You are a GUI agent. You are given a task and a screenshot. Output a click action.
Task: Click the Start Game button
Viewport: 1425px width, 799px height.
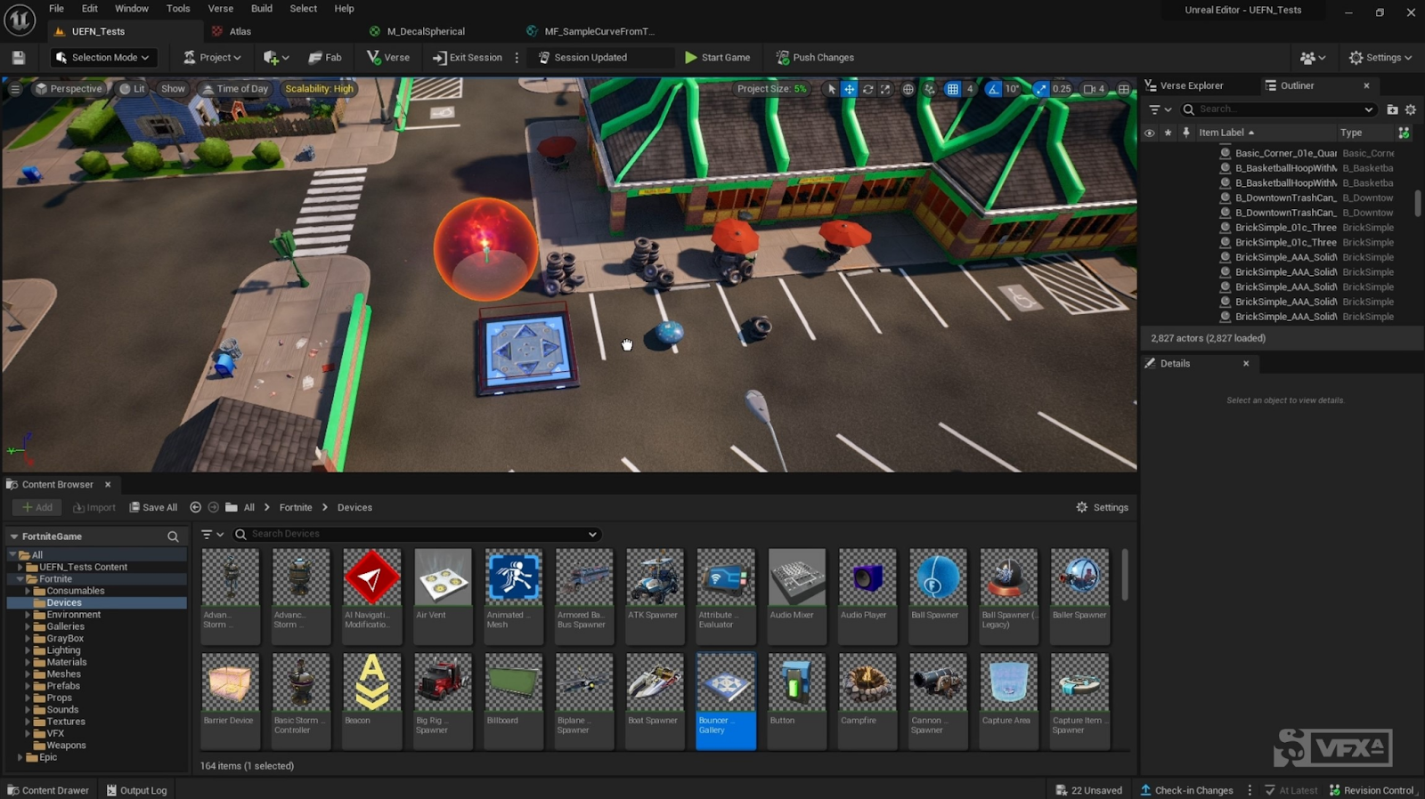point(718,58)
